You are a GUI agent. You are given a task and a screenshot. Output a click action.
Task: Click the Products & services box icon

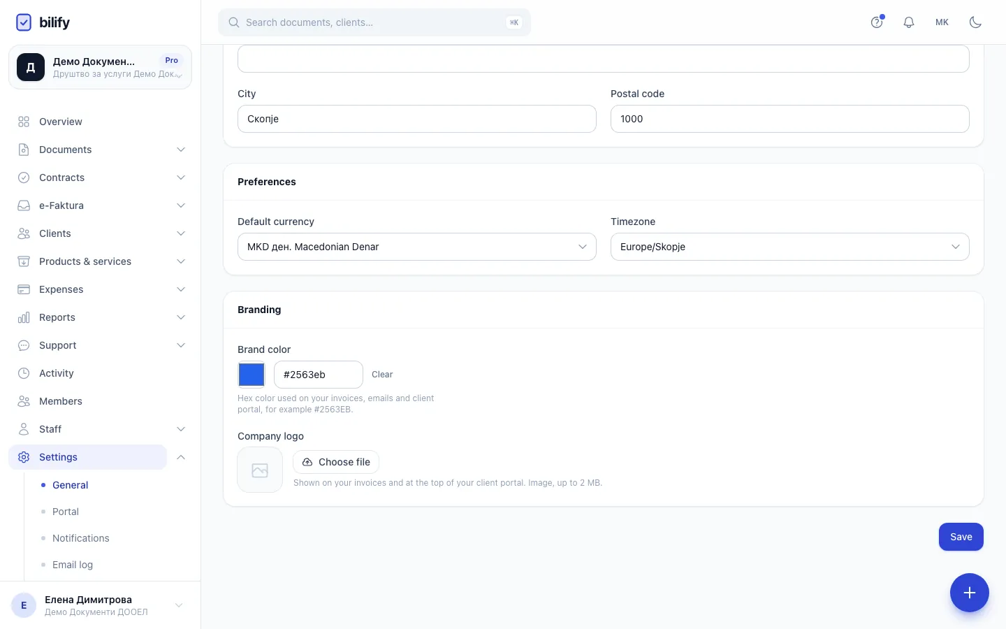[x=24, y=261]
